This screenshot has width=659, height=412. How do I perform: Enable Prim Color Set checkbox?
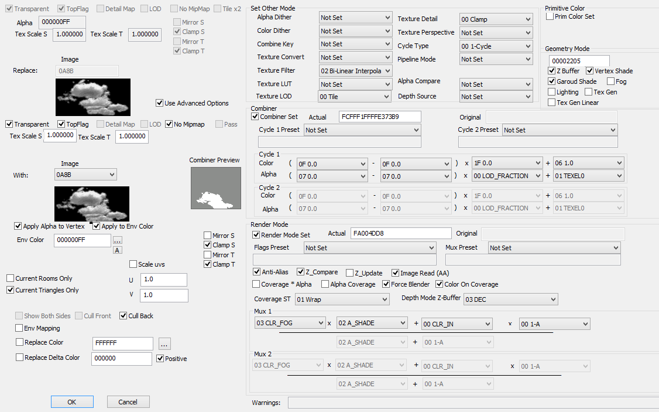550,16
